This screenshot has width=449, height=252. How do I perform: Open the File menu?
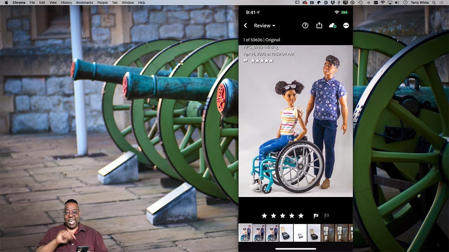pos(32,2)
